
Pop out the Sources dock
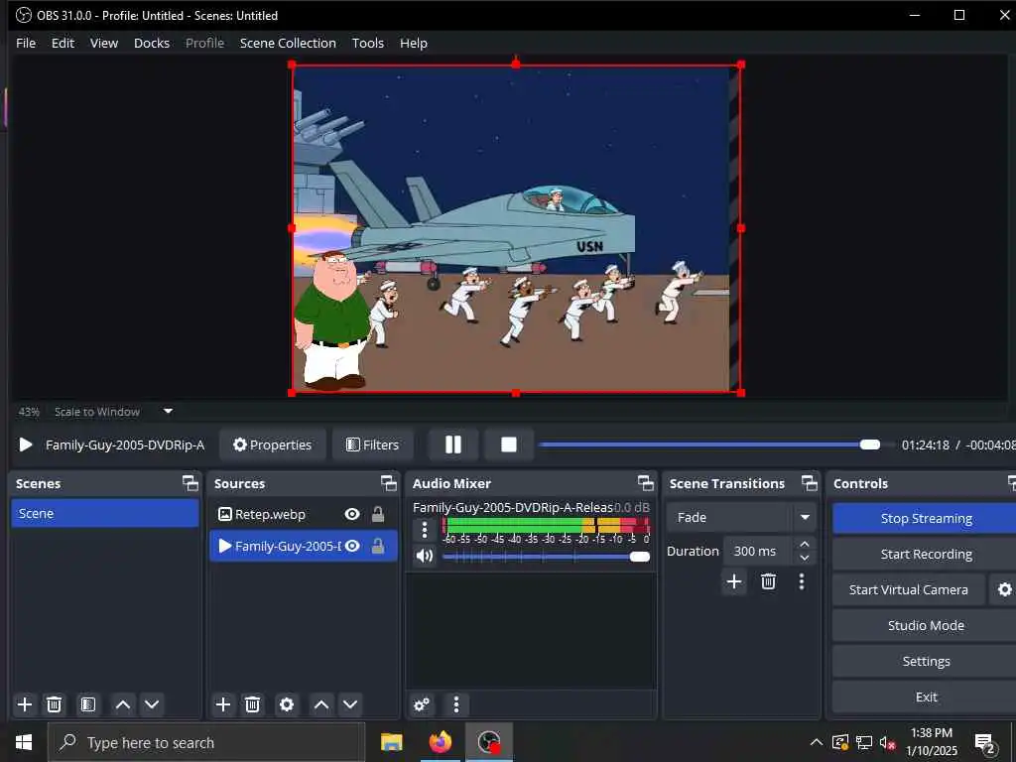388,483
